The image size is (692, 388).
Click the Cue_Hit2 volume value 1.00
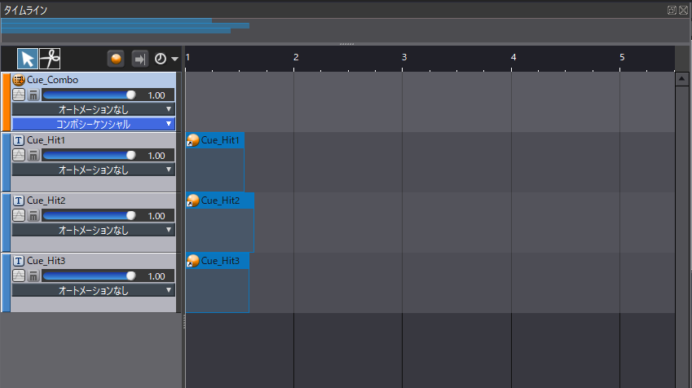pyautogui.click(x=156, y=216)
